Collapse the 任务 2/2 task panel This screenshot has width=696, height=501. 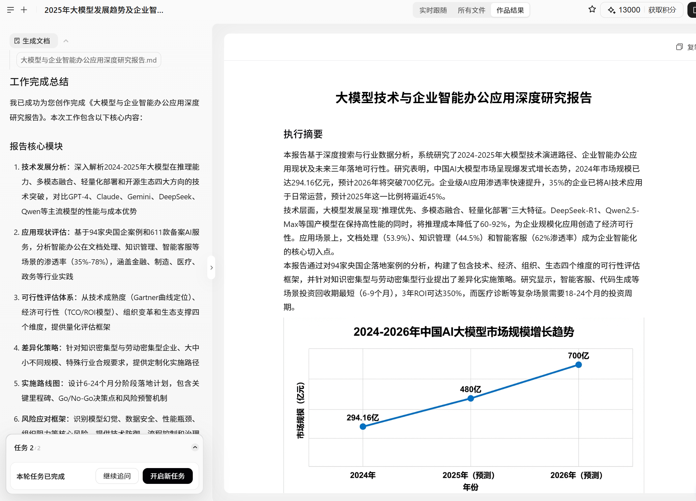click(195, 447)
